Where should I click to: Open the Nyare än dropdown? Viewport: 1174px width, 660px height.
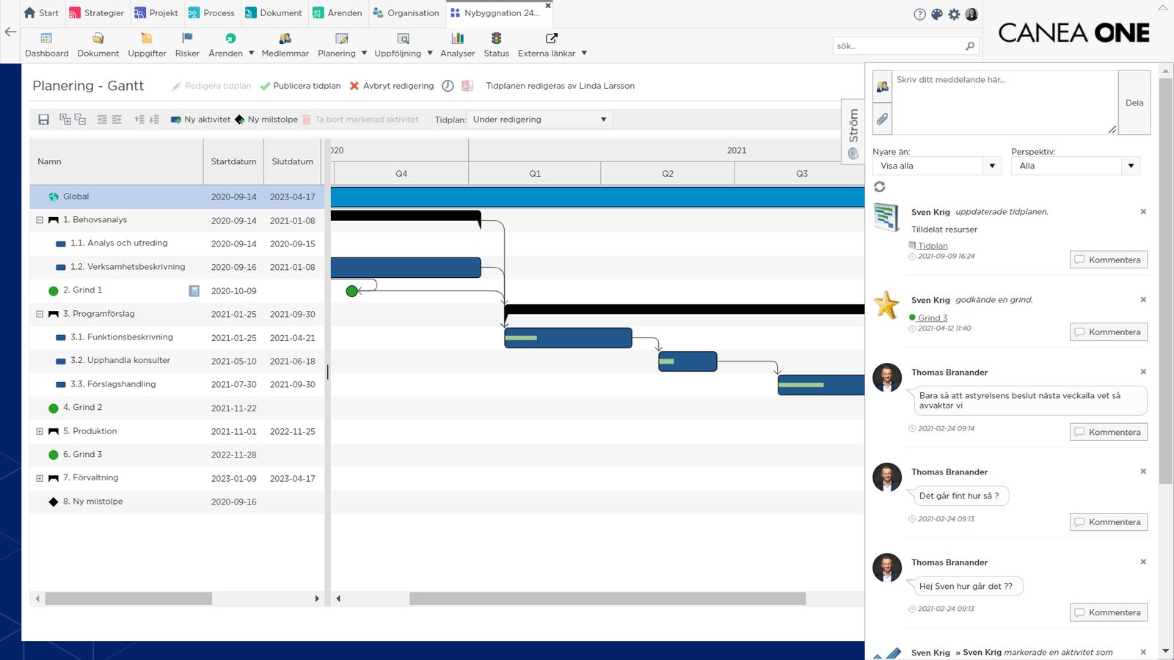[936, 166]
